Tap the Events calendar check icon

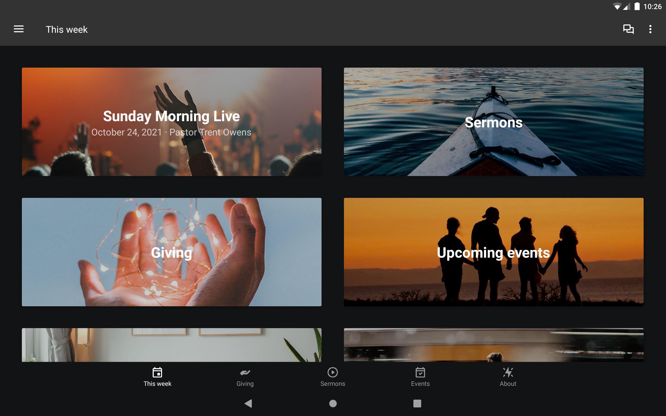click(420, 373)
